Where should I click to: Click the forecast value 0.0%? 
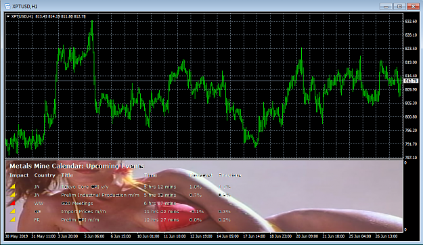tap(196, 220)
